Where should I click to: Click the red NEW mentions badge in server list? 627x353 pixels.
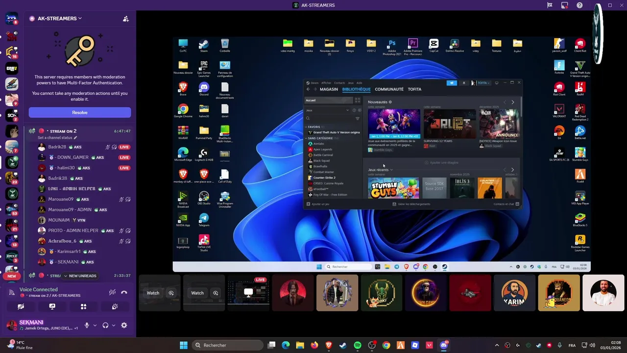pos(12,276)
